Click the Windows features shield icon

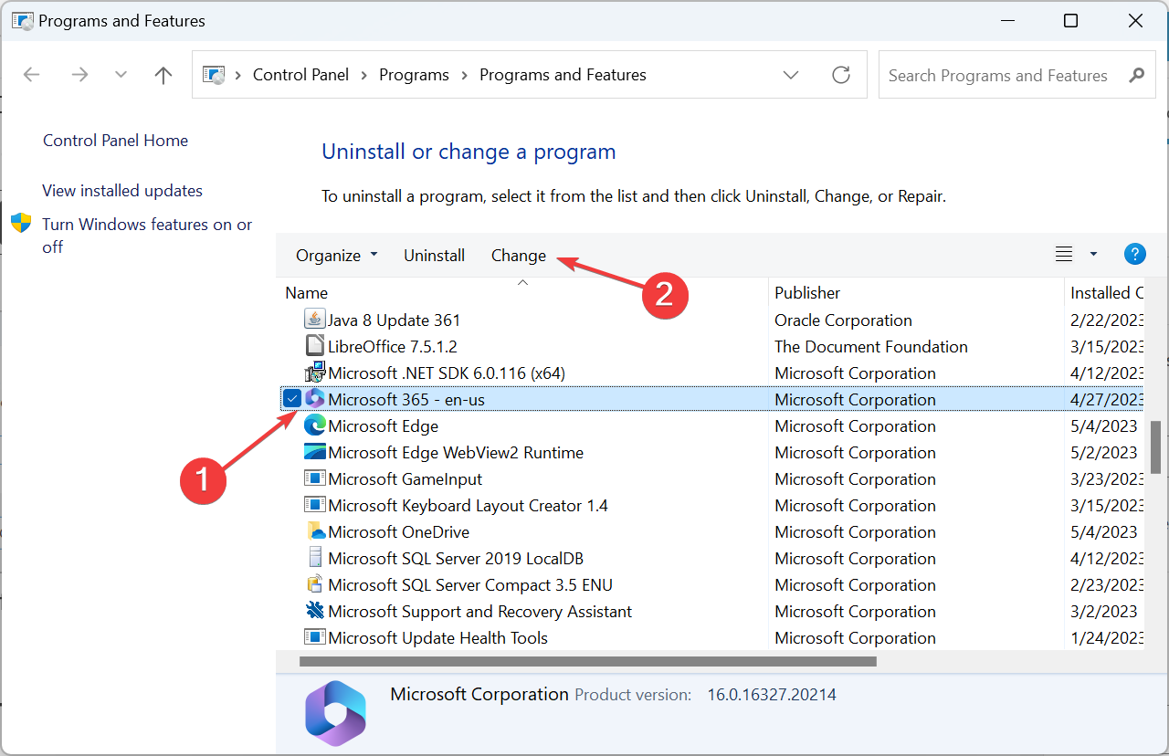click(21, 224)
